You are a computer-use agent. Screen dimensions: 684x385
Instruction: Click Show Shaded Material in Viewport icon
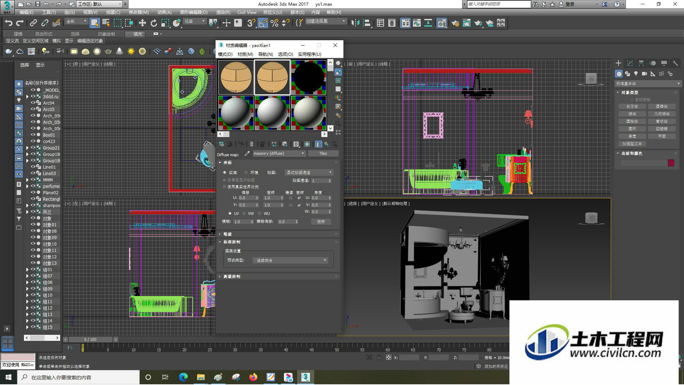(x=307, y=144)
